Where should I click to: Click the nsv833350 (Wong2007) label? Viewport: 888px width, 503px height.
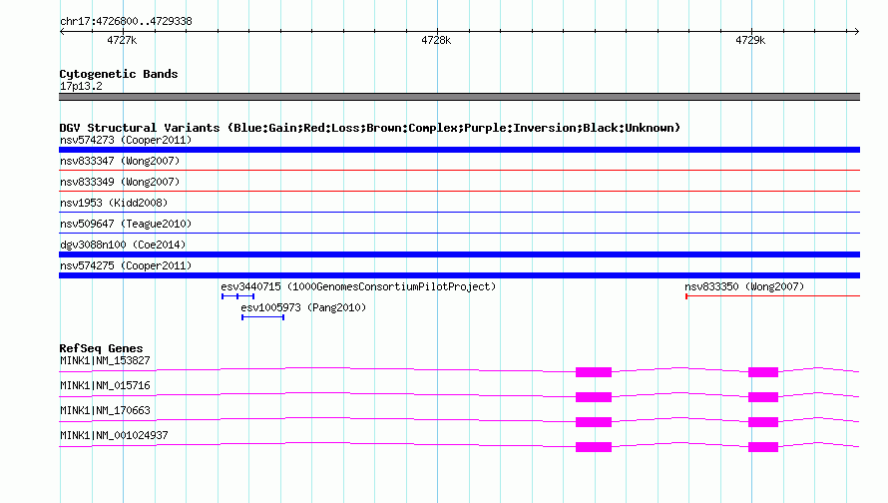pos(744,286)
